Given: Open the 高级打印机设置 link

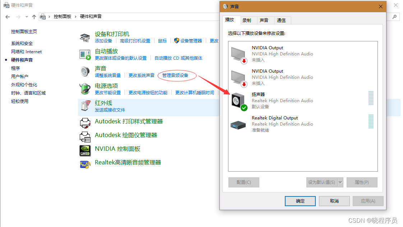Looking at the screenshot, I should click(x=135, y=41).
